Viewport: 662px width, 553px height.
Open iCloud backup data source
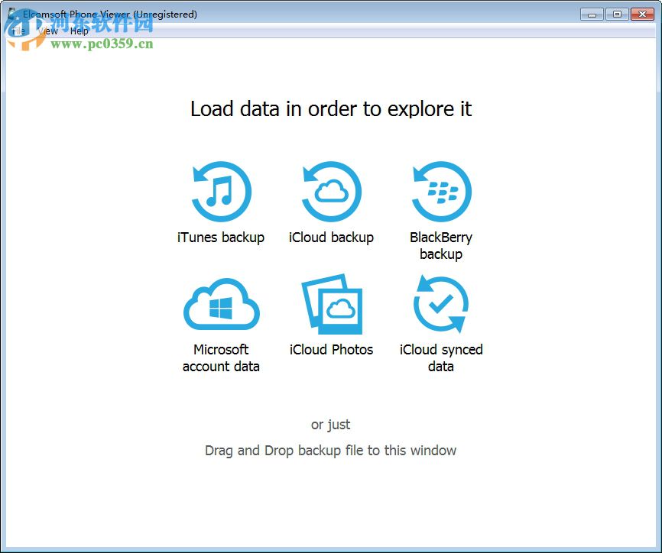click(x=331, y=190)
